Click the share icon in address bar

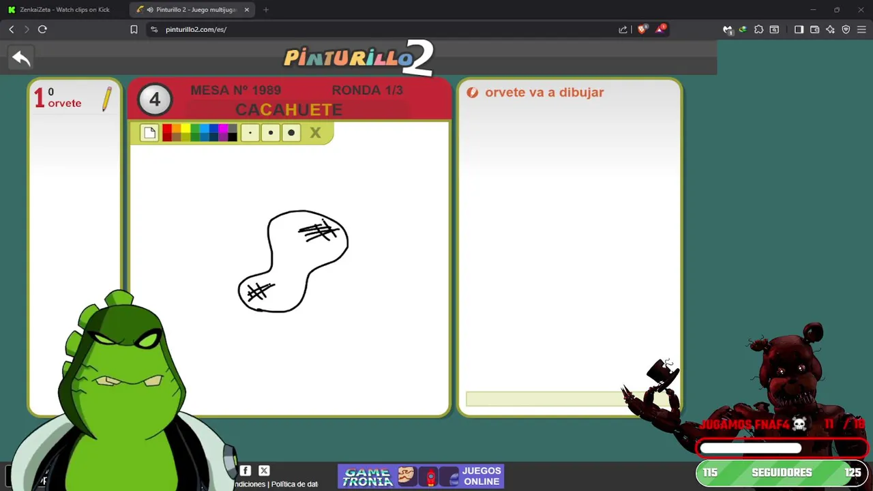point(623,29)
